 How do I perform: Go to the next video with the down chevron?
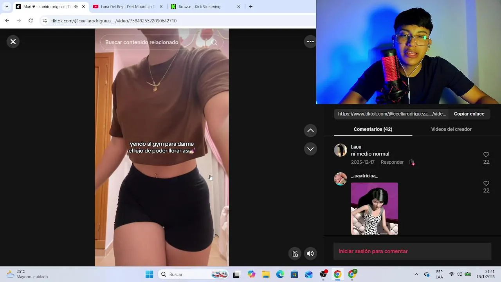coord(310,149)
